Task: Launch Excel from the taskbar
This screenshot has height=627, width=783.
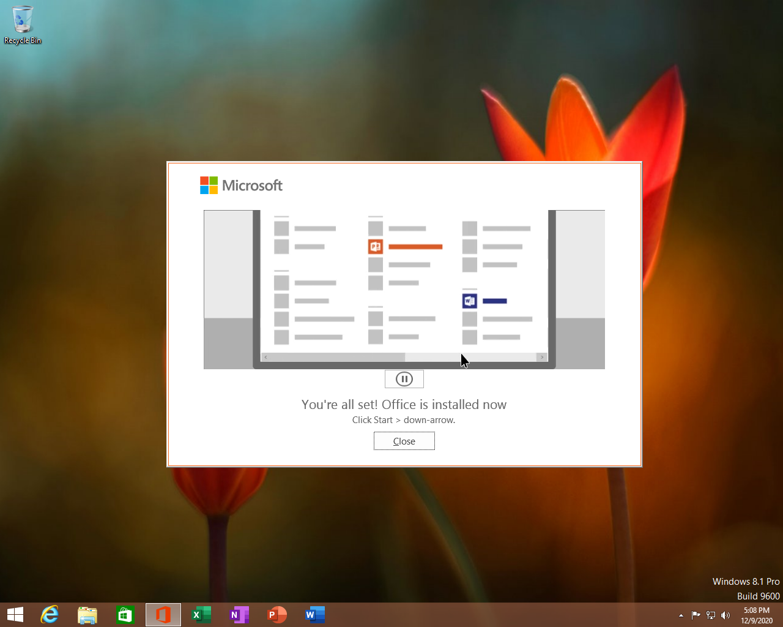Action: click(x=201, y=614)
